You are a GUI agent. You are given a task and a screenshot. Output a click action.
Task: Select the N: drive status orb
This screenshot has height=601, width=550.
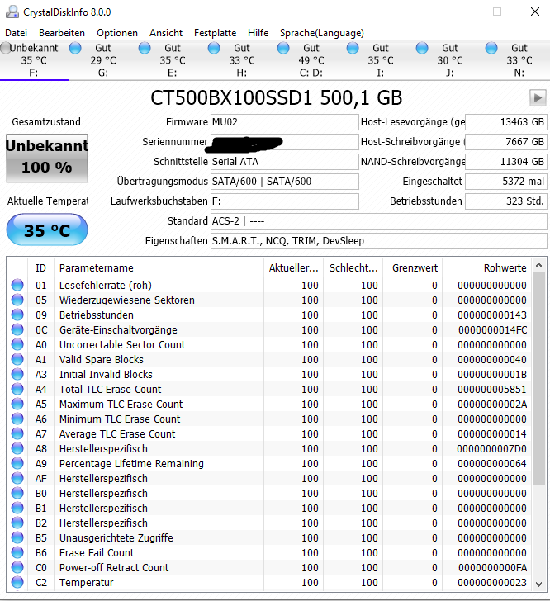point(491,48)
